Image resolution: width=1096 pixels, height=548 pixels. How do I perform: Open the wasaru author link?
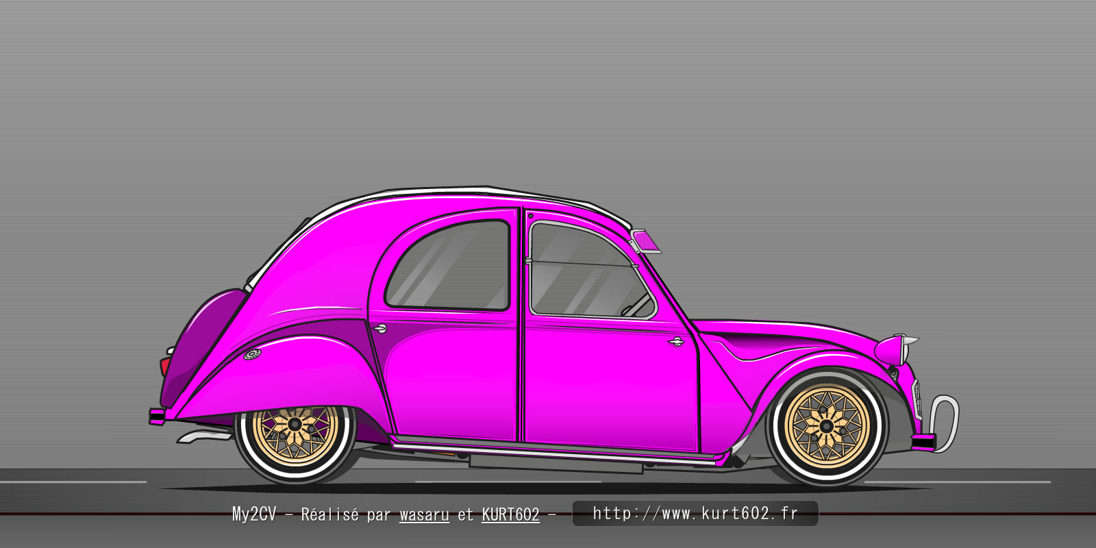click(x=424, y=514)
